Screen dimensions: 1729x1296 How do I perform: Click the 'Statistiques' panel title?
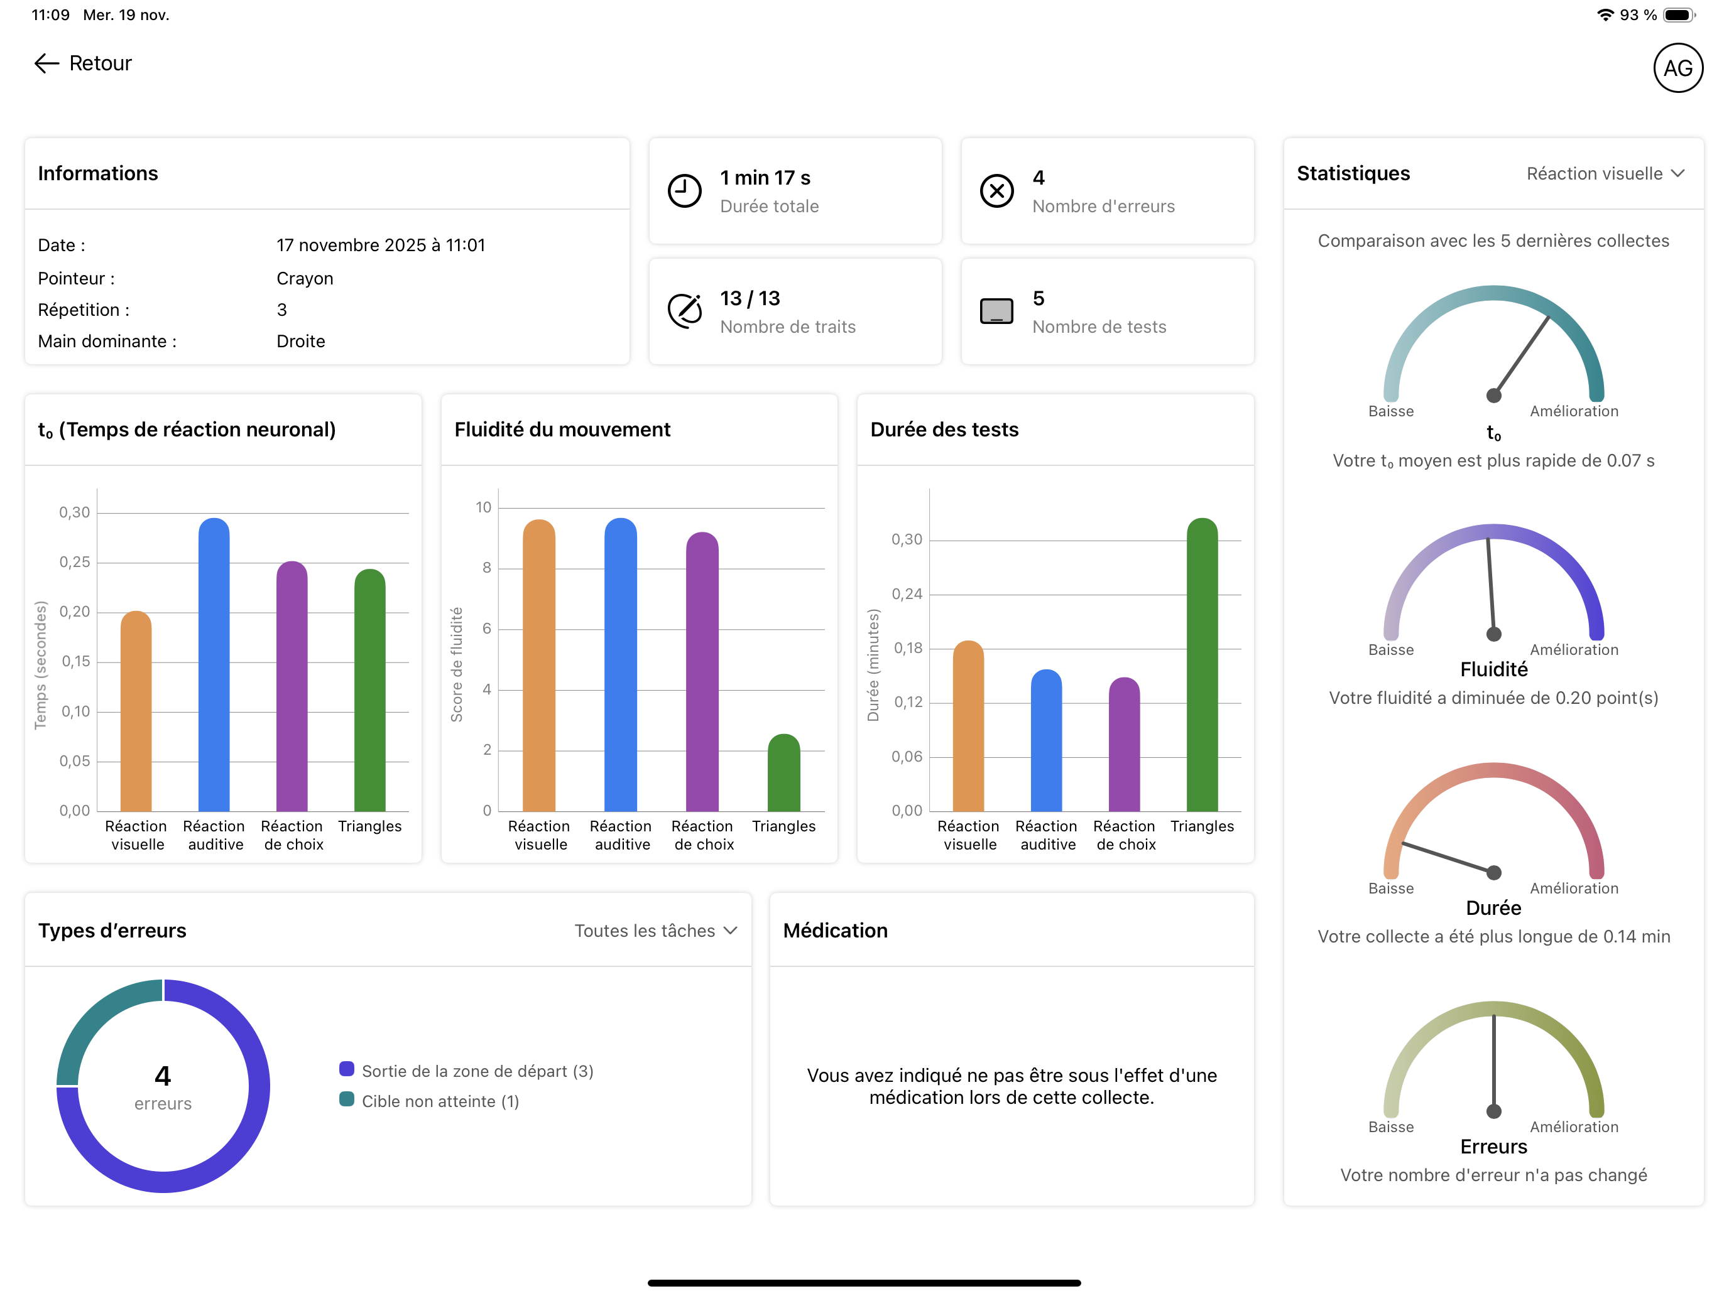click(1354, 173)
